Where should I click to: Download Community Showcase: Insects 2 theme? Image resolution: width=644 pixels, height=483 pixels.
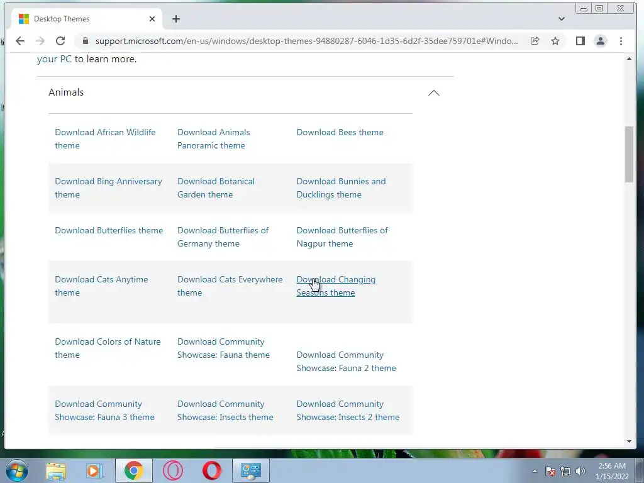point(348,410)
